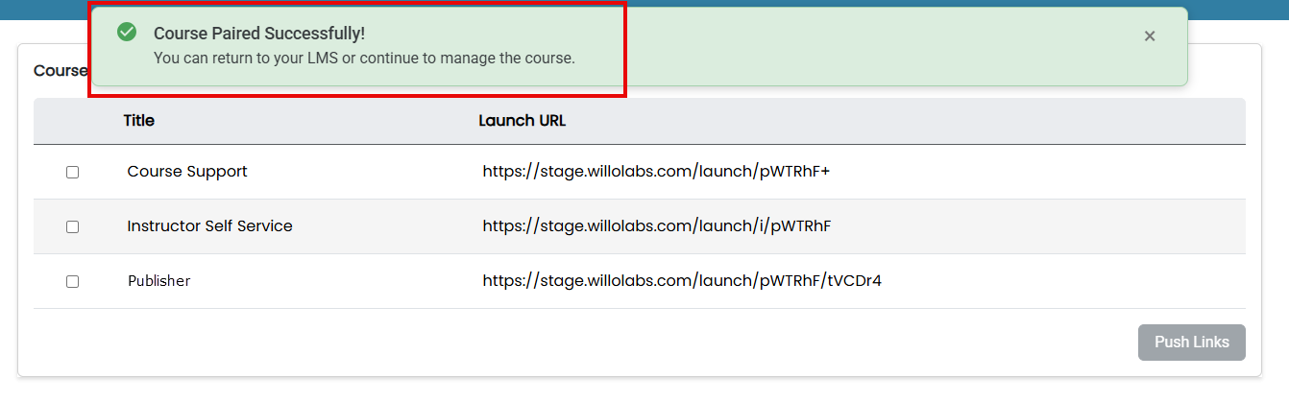Click the empty checkbox column header cell
The height and width of the screenshot is (402, 1289).
click(72, 121)
